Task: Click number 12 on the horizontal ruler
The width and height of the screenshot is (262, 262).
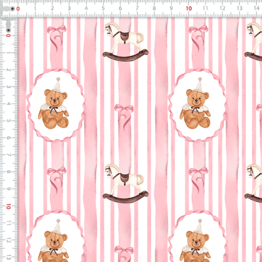Action: [222, 8]
